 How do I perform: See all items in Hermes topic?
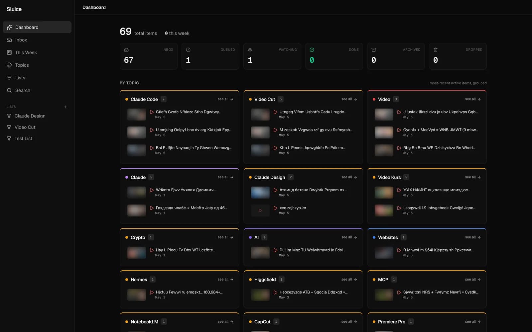(225, 280)
